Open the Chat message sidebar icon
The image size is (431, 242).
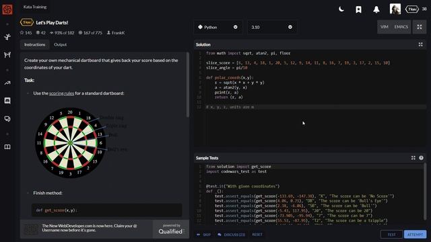point(7,101)
